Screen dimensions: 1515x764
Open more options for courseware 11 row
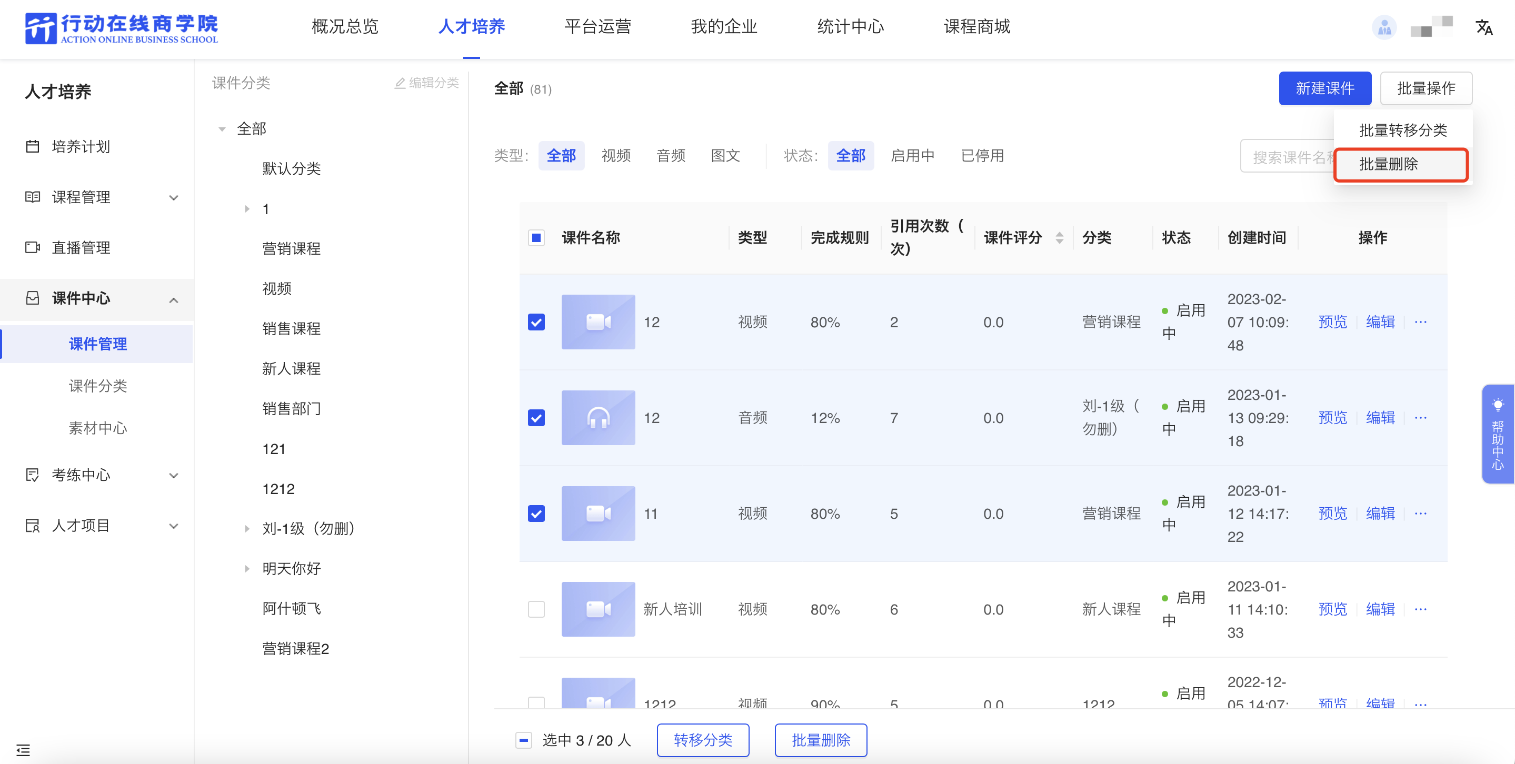1420,514
